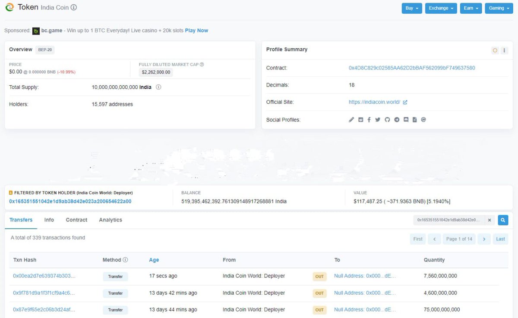Screen dimensions: 518x318
Task: Open the Facebook social profile
Action: click(x=369, y=120)
